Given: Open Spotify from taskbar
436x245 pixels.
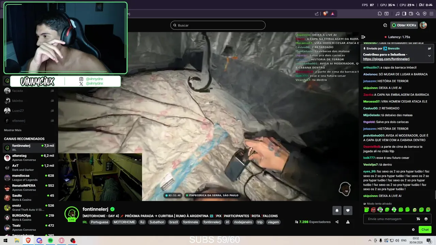Looking at the screenshot, I should point(50,240).
